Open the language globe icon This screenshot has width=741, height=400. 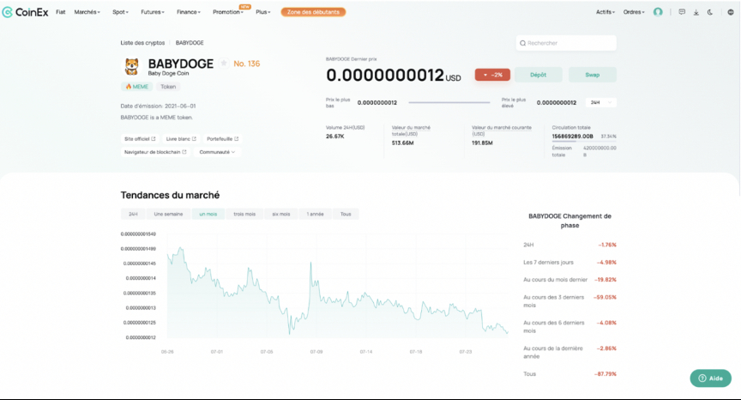731,12
